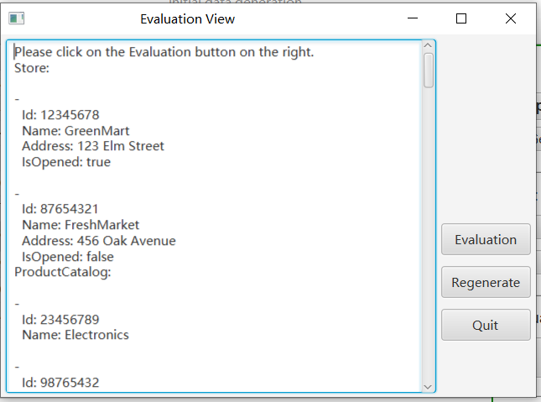Close the Evaluation View window
Viewport: 541px width, 402px height.
pos(510,18)
